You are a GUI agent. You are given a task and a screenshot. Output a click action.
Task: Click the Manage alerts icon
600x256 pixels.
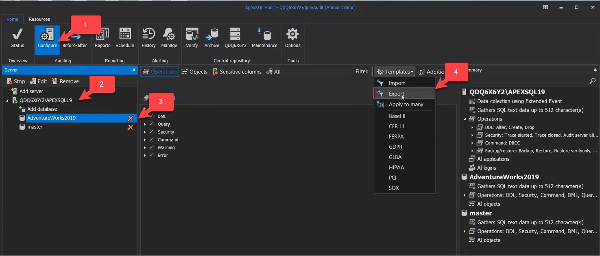pos(169,38)
